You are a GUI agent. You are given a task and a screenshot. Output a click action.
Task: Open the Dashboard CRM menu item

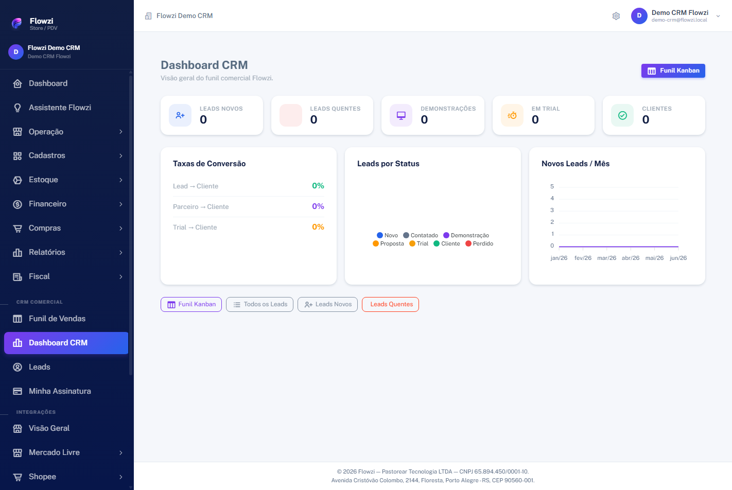(x=66, y=343)
